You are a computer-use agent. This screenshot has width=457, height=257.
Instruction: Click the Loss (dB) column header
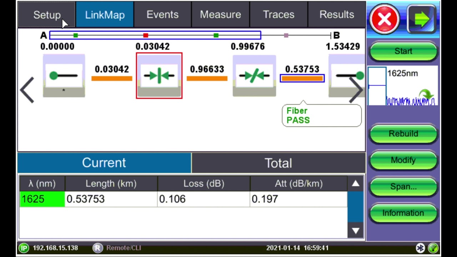point(204,183)
